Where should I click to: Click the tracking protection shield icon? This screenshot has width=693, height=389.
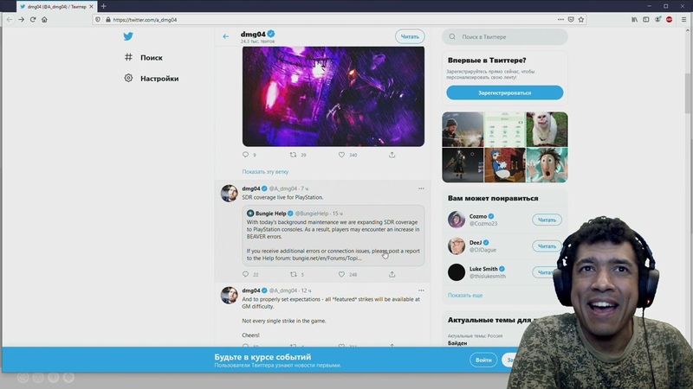tap(98, 19)
